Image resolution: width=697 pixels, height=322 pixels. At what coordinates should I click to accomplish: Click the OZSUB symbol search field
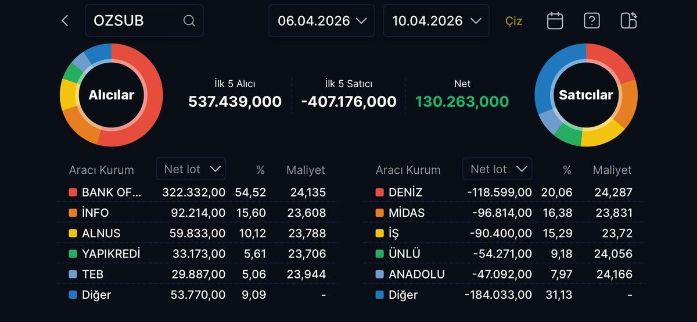pyautogui.click(x=136, y=21)
